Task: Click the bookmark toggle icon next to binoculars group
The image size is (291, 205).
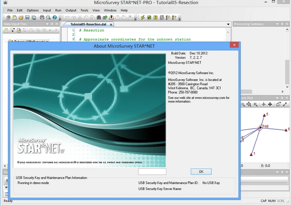Action: [x=111, y=17]
